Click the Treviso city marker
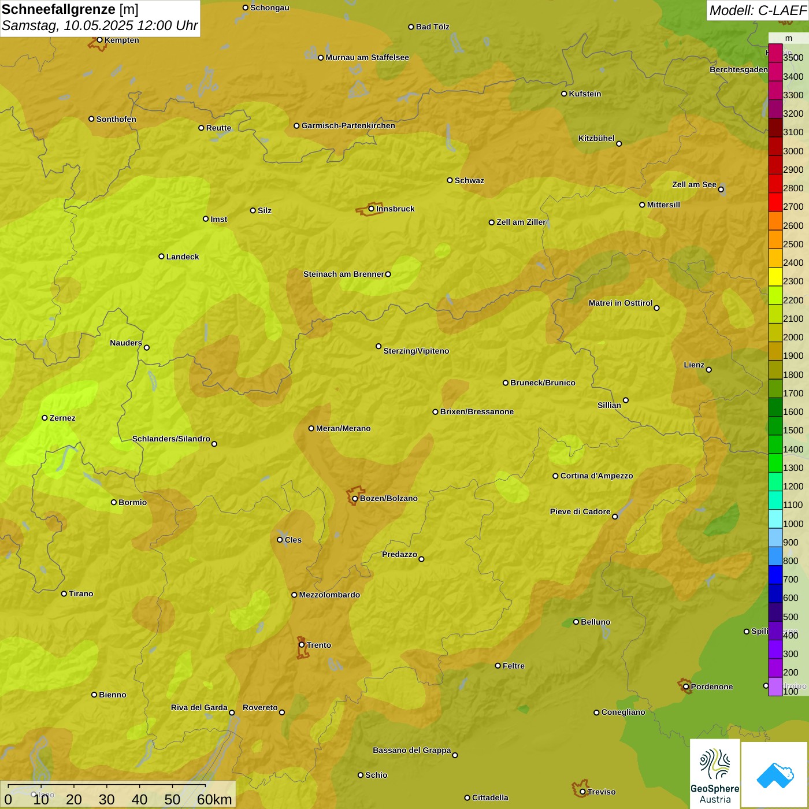 tap(582, 792)
